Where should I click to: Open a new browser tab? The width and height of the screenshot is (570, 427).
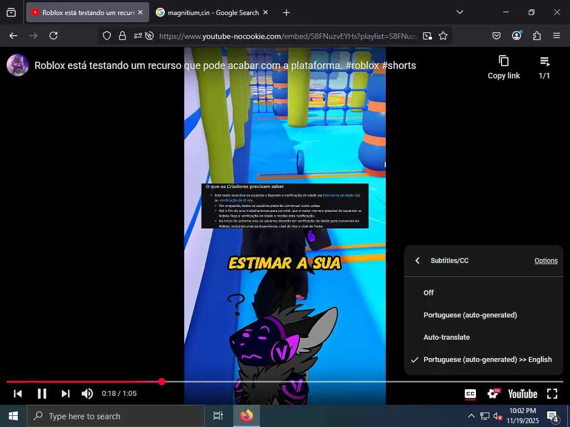click(287, 13)
